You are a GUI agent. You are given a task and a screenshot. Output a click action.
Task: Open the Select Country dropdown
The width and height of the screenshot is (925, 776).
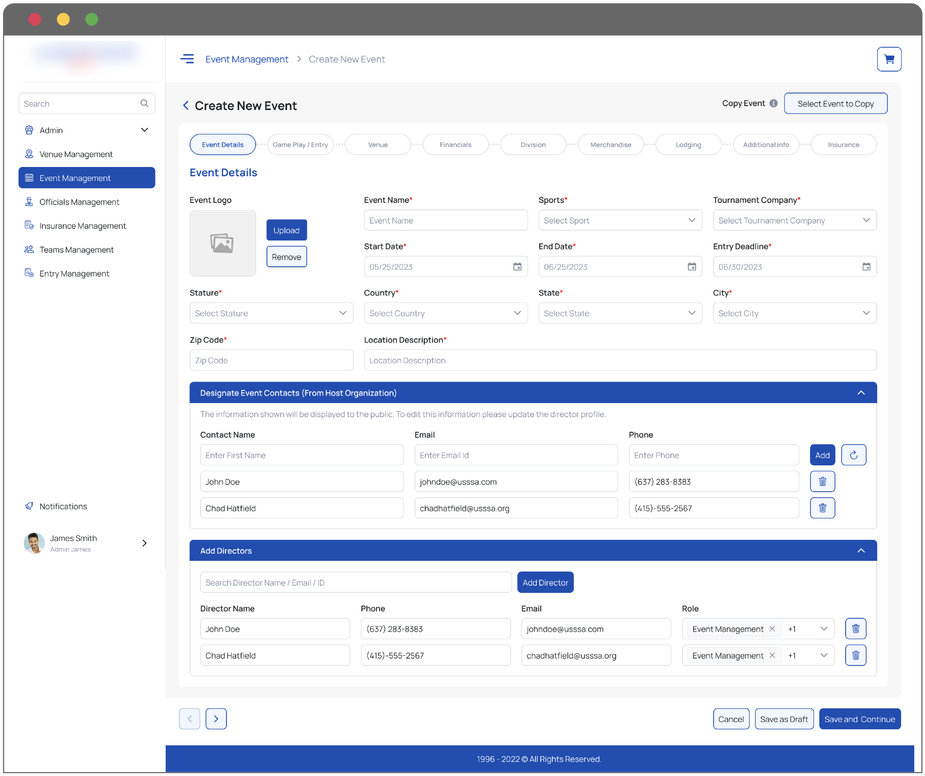pyautogui.click(x=446, y=313)
